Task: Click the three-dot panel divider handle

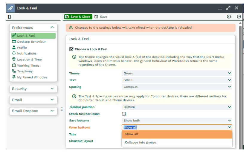Action: [x=62, y=109]
